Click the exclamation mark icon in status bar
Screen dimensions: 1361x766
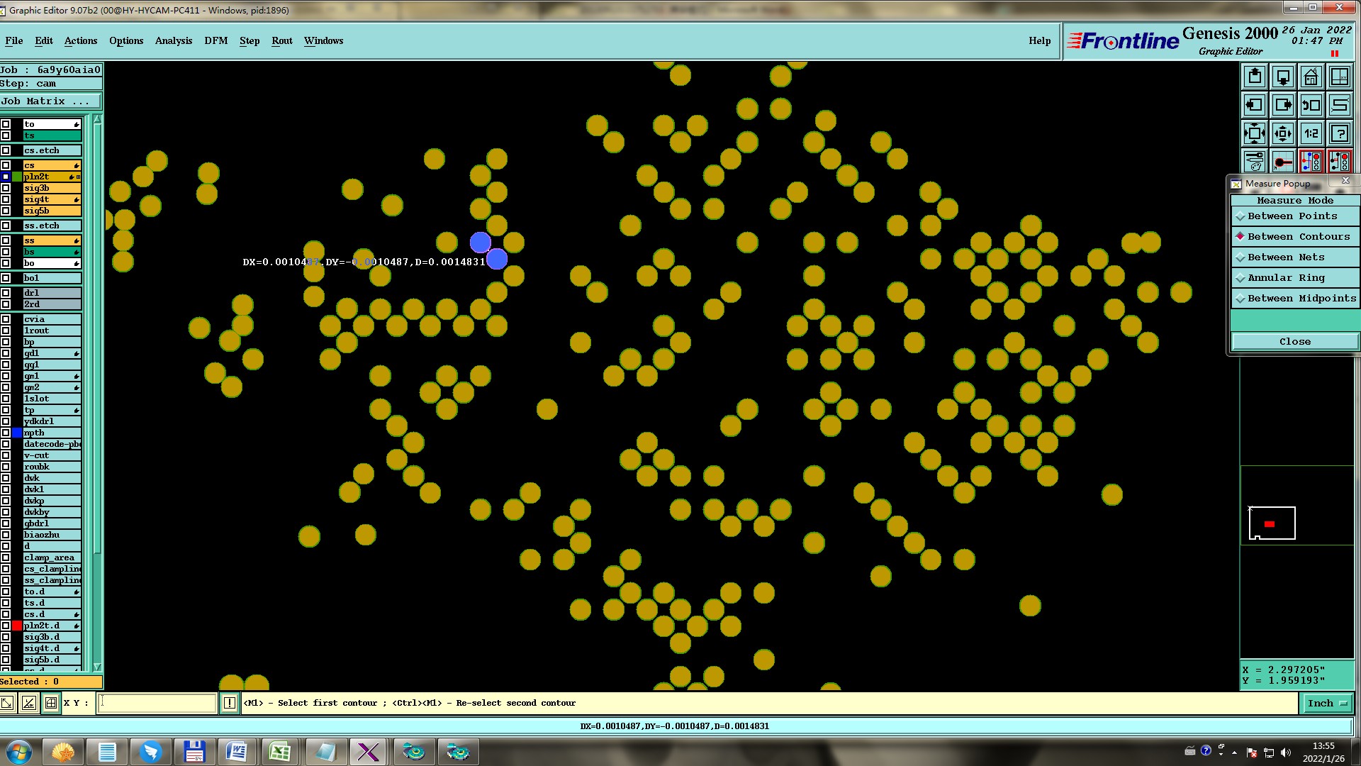230,703
